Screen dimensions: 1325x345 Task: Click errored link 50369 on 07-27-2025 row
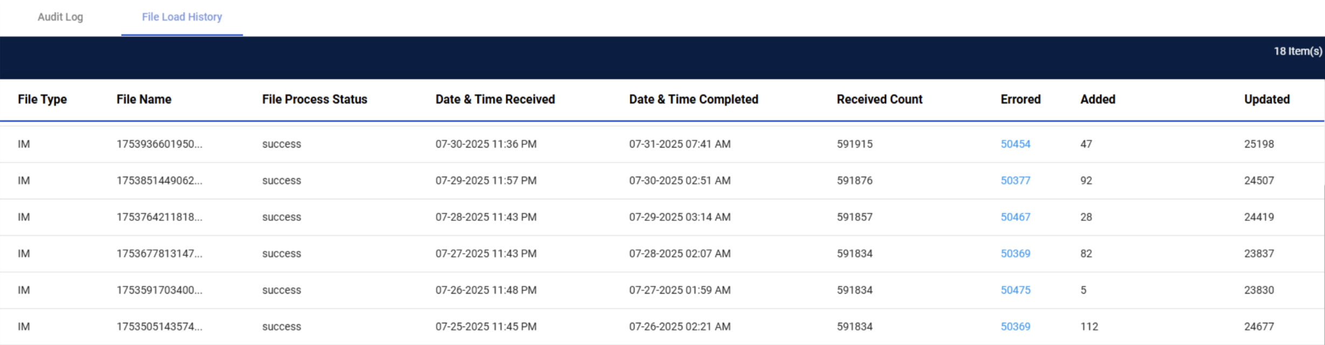click(x=1016, y=253)
